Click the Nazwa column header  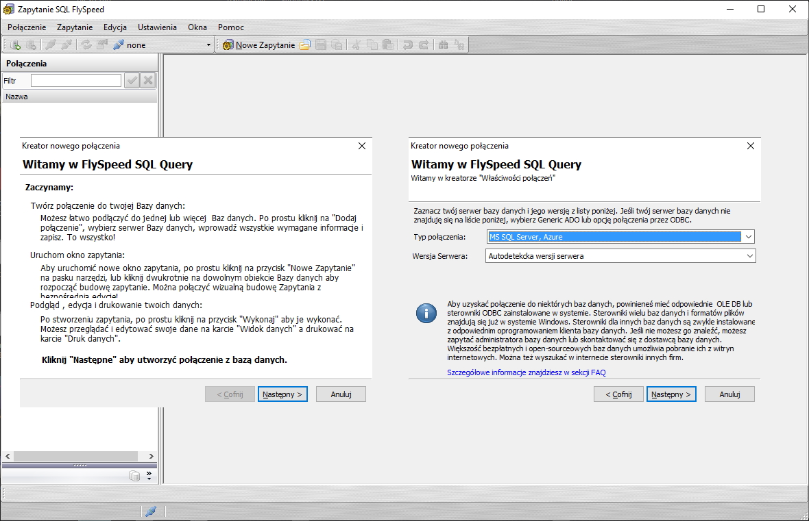[80, 97]
